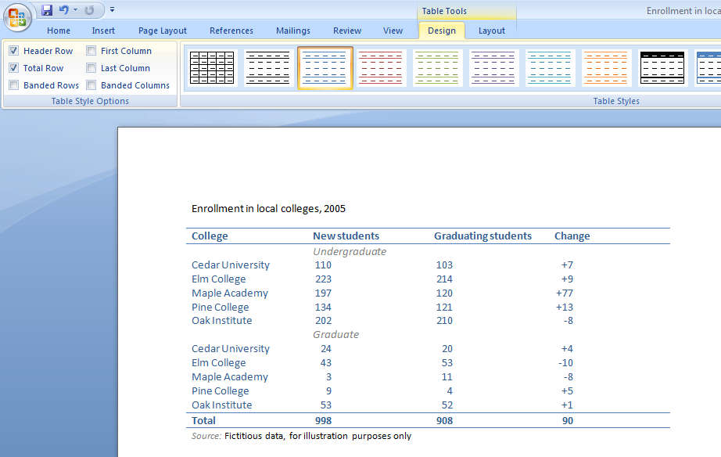Click the Total cell in the table
Viewport: 721px width, 457px height.
click(203, 420)
